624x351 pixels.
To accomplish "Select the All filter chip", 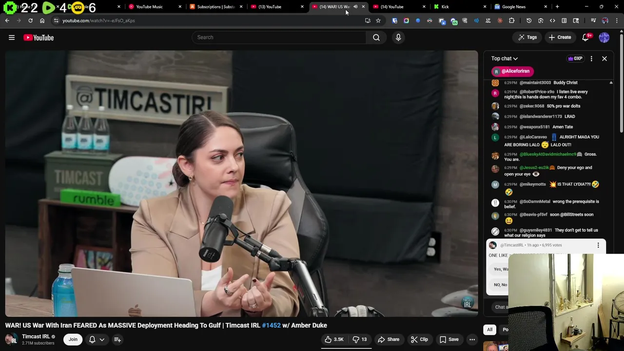I will tap(489, 330).
